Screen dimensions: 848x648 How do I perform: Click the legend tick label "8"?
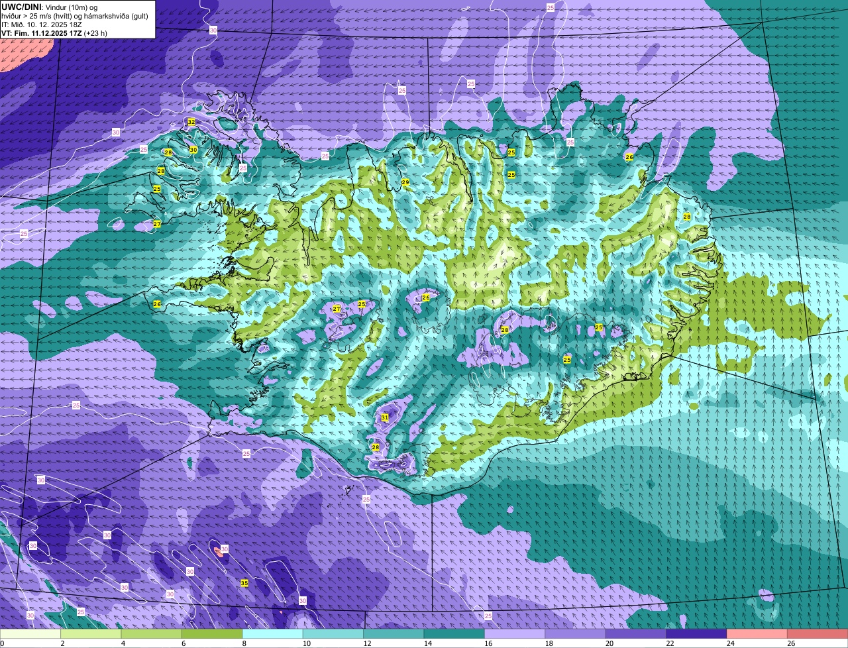244,643
